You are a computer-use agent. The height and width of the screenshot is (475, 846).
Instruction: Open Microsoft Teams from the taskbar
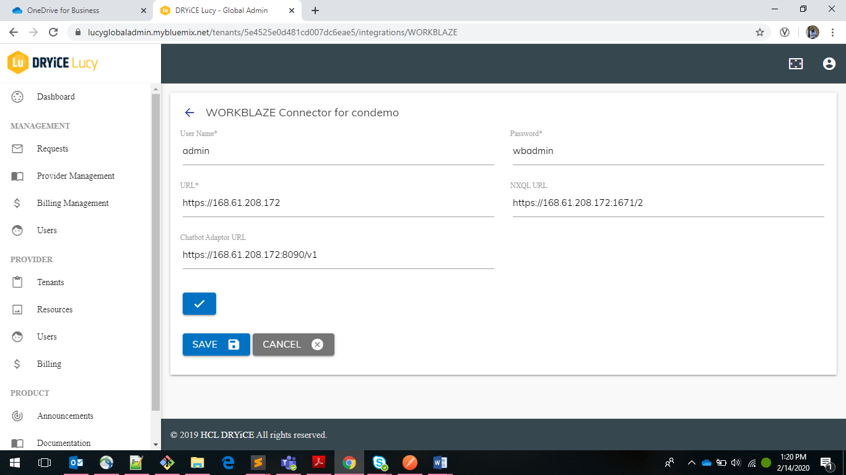[x=289, y=462]
